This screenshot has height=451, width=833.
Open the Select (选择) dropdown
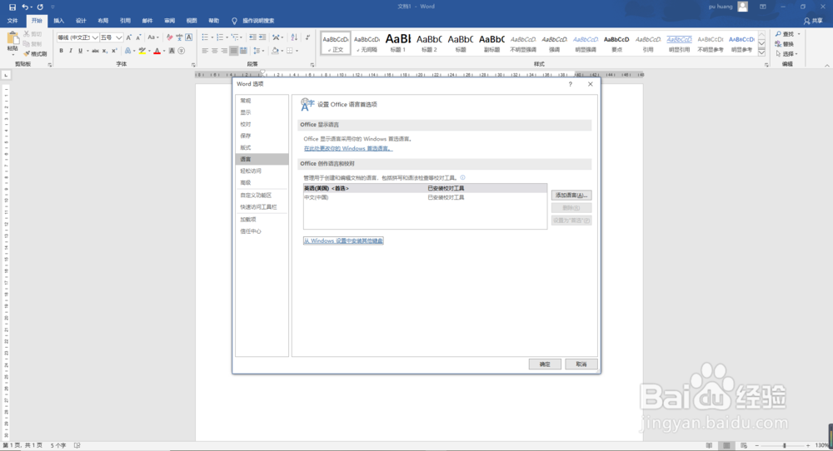point(787,53)
